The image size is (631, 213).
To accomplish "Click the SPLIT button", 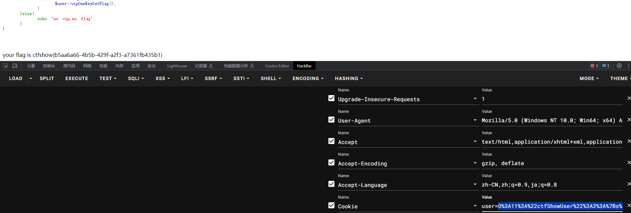I will pyautogui.click(x=47, y=78).
